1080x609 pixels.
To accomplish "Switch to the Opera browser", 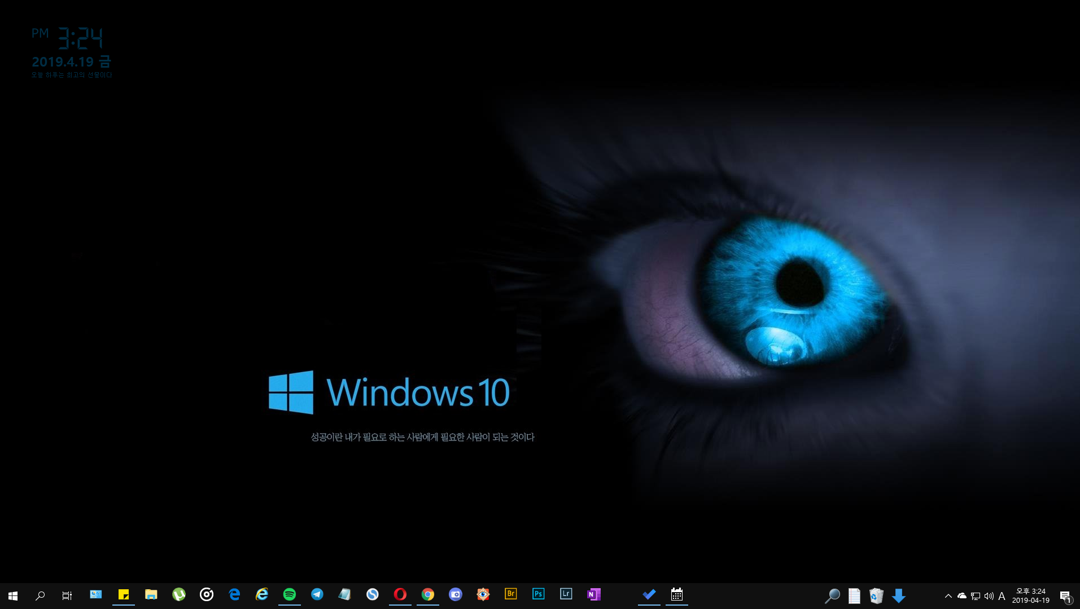I will [400, 594].
